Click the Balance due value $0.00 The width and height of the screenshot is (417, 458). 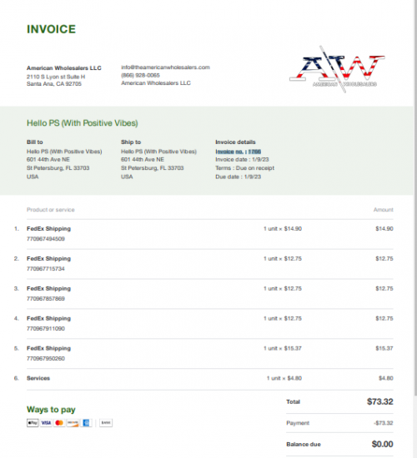[x=383, y=444]
